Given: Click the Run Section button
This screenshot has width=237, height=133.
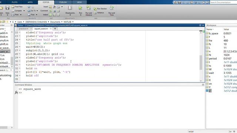Looking at the screenshot, I should click(x=100, y=9).
